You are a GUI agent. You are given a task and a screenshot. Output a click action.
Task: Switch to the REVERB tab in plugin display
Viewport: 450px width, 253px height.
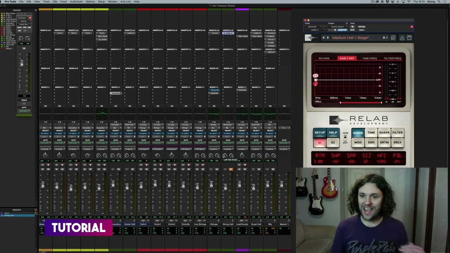tap(324, 58)
